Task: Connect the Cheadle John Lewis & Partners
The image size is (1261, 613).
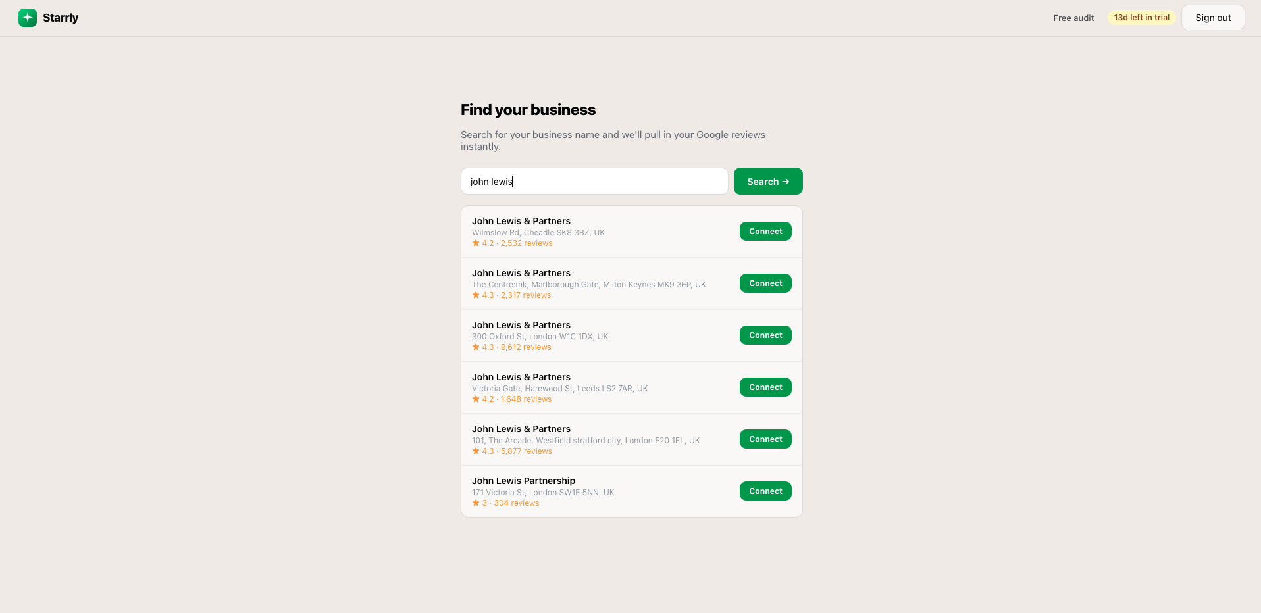Action: (765, 232)
